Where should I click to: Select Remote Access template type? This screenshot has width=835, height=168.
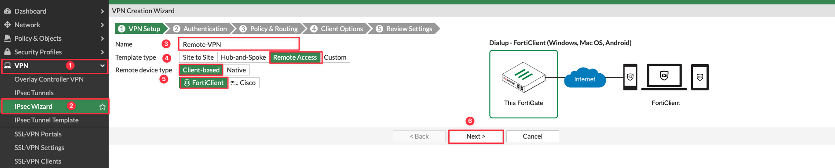pos(295,57)
